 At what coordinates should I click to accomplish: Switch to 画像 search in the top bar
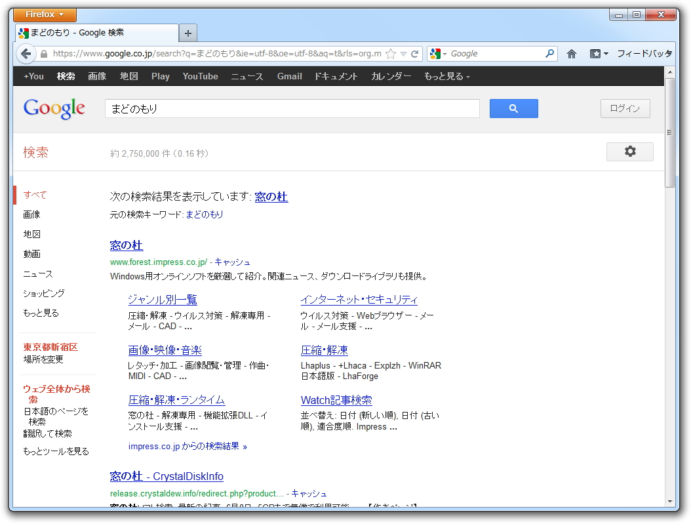pyautogui.click(x=97, y=76)
